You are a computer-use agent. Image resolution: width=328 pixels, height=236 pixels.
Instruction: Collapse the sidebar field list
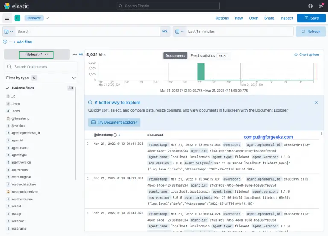tap(80, 55)
